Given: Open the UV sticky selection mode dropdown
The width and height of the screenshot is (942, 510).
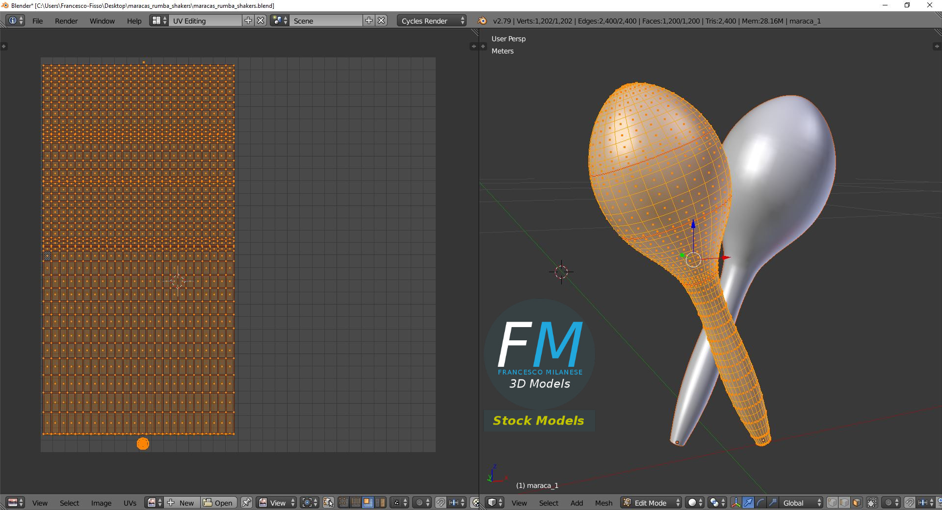Looking at the screenshot, I should coord(400,503).
